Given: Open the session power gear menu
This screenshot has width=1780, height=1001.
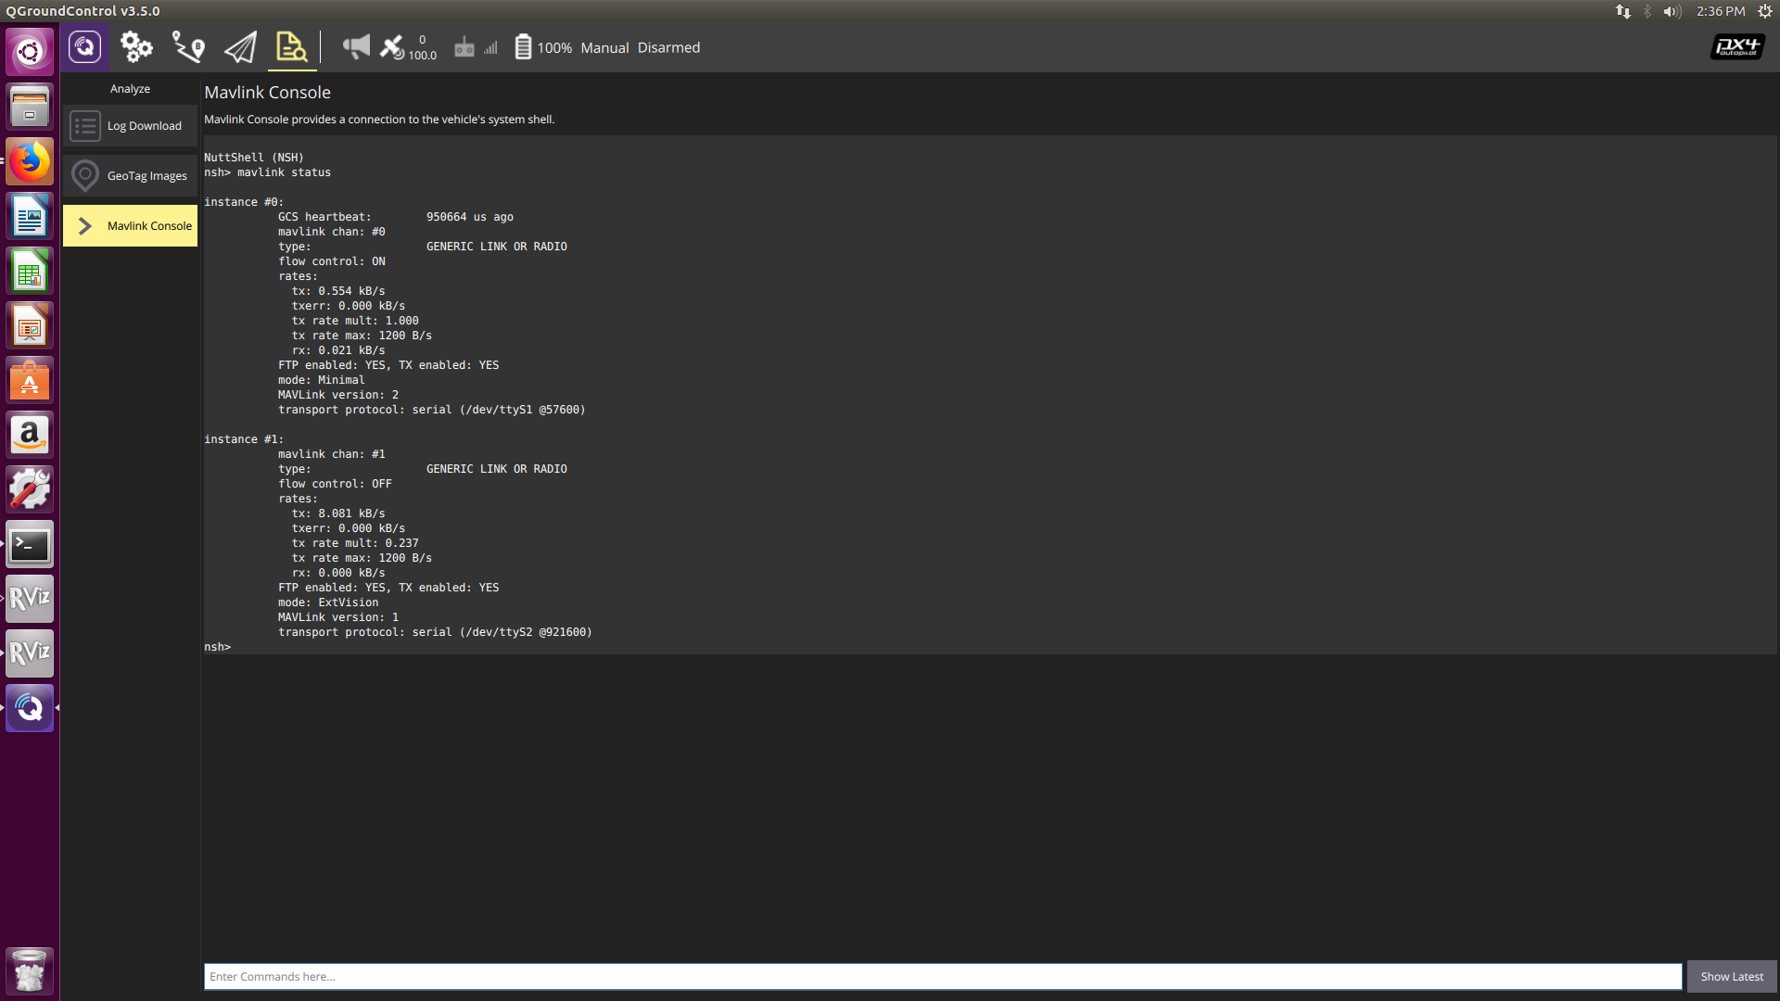Looking at the screenshot, I should point(1766,11).
